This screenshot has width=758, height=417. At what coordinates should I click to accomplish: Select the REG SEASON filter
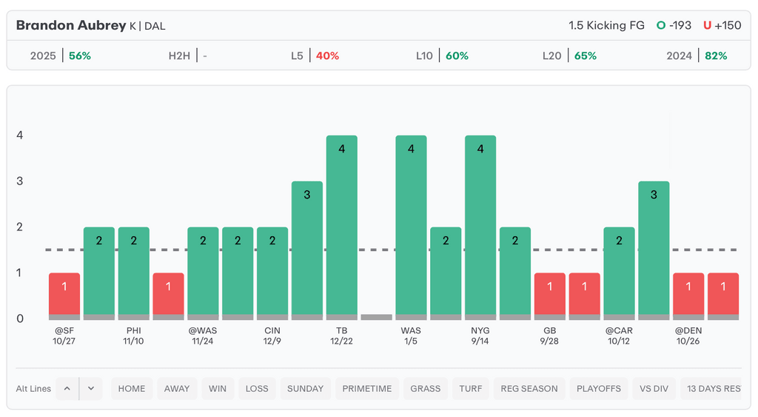pos(529,388)
